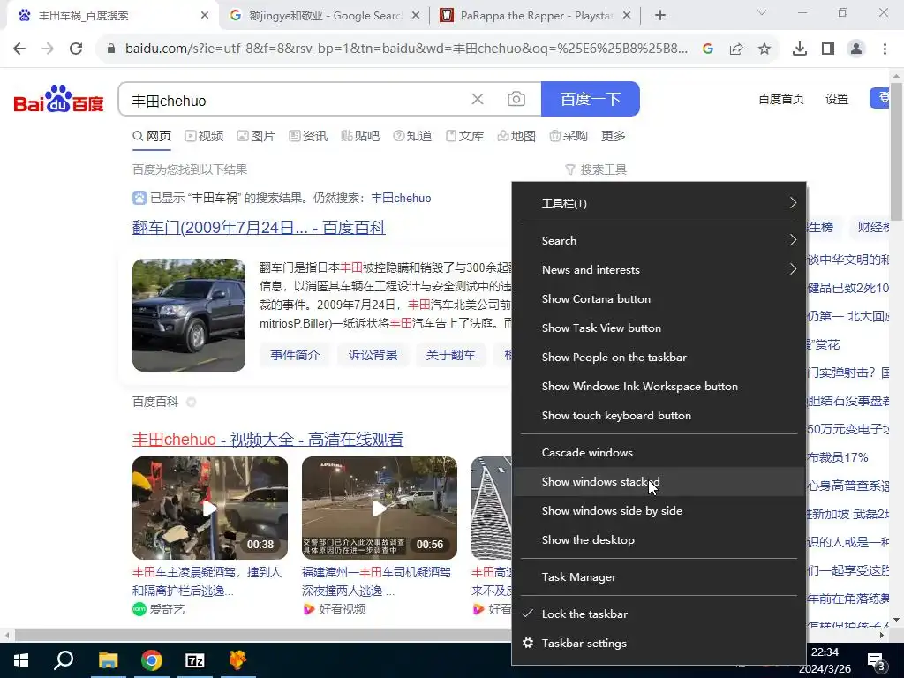Open the 诉讼背景 section link
Screen dimensions: 904x678
click(373, 355)
